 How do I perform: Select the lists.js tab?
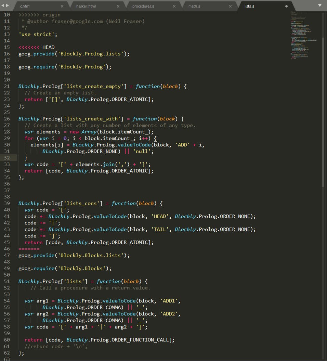pyautogui.click(x=249, y=6)
